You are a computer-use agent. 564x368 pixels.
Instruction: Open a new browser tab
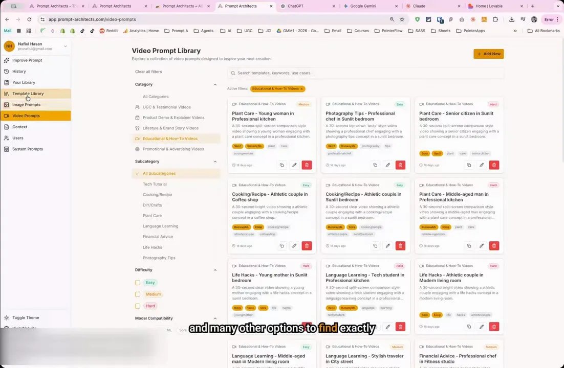pos(533,6)
